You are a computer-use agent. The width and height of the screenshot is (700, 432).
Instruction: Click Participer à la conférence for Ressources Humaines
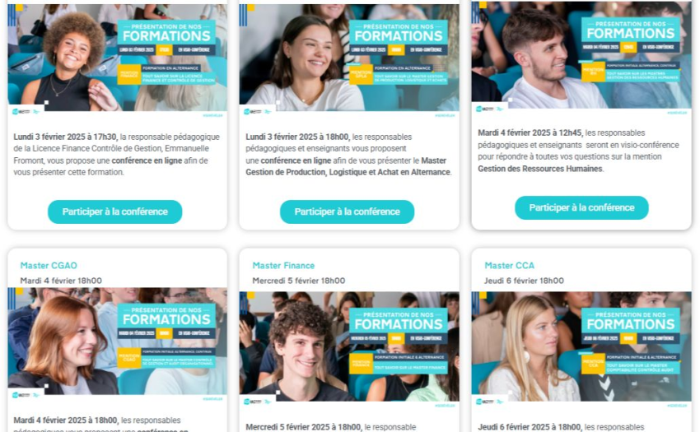[581, 207]
